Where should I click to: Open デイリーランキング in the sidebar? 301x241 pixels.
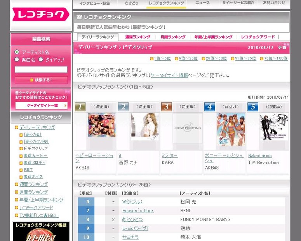click(x=37, y=127)
